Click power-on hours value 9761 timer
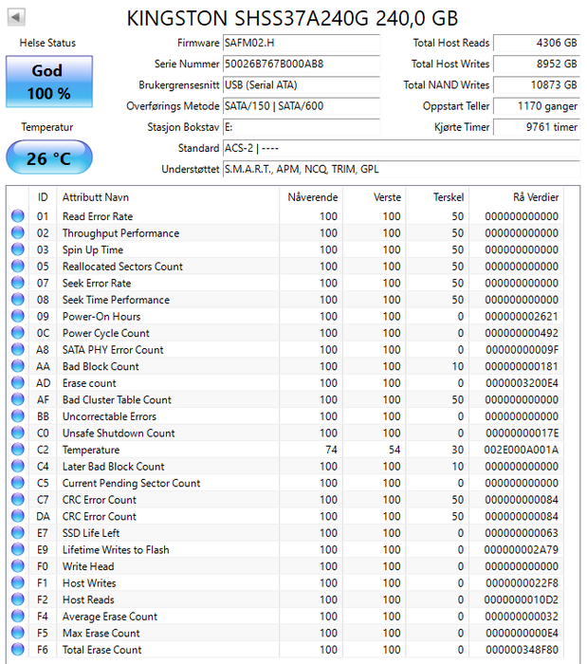This screenshot has height=664, width=587. coord(537,127)
